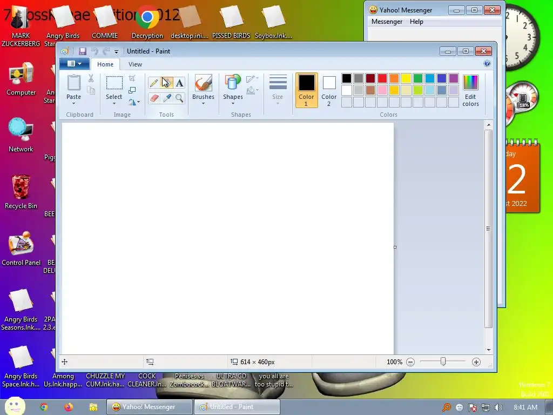Pick the black color swatch

(x=347, y=78)
